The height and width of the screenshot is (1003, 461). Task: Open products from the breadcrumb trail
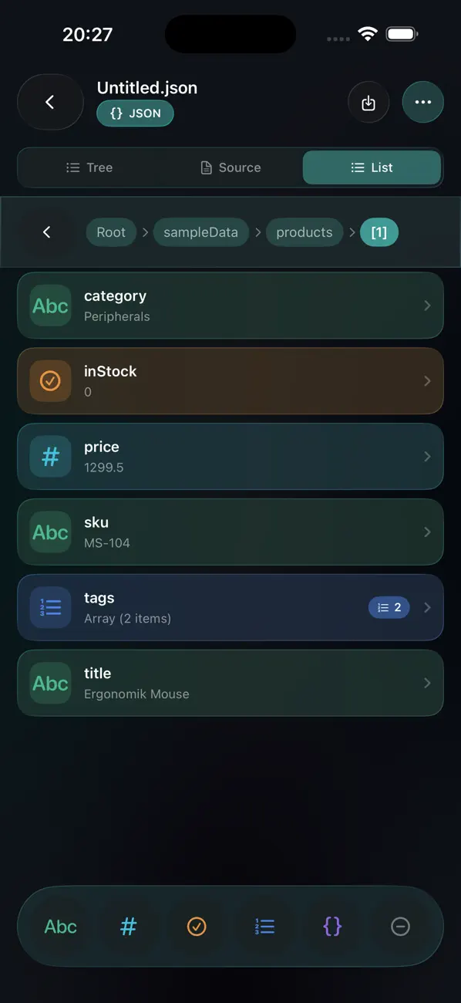pyautogui.click(x=305, y=231)
